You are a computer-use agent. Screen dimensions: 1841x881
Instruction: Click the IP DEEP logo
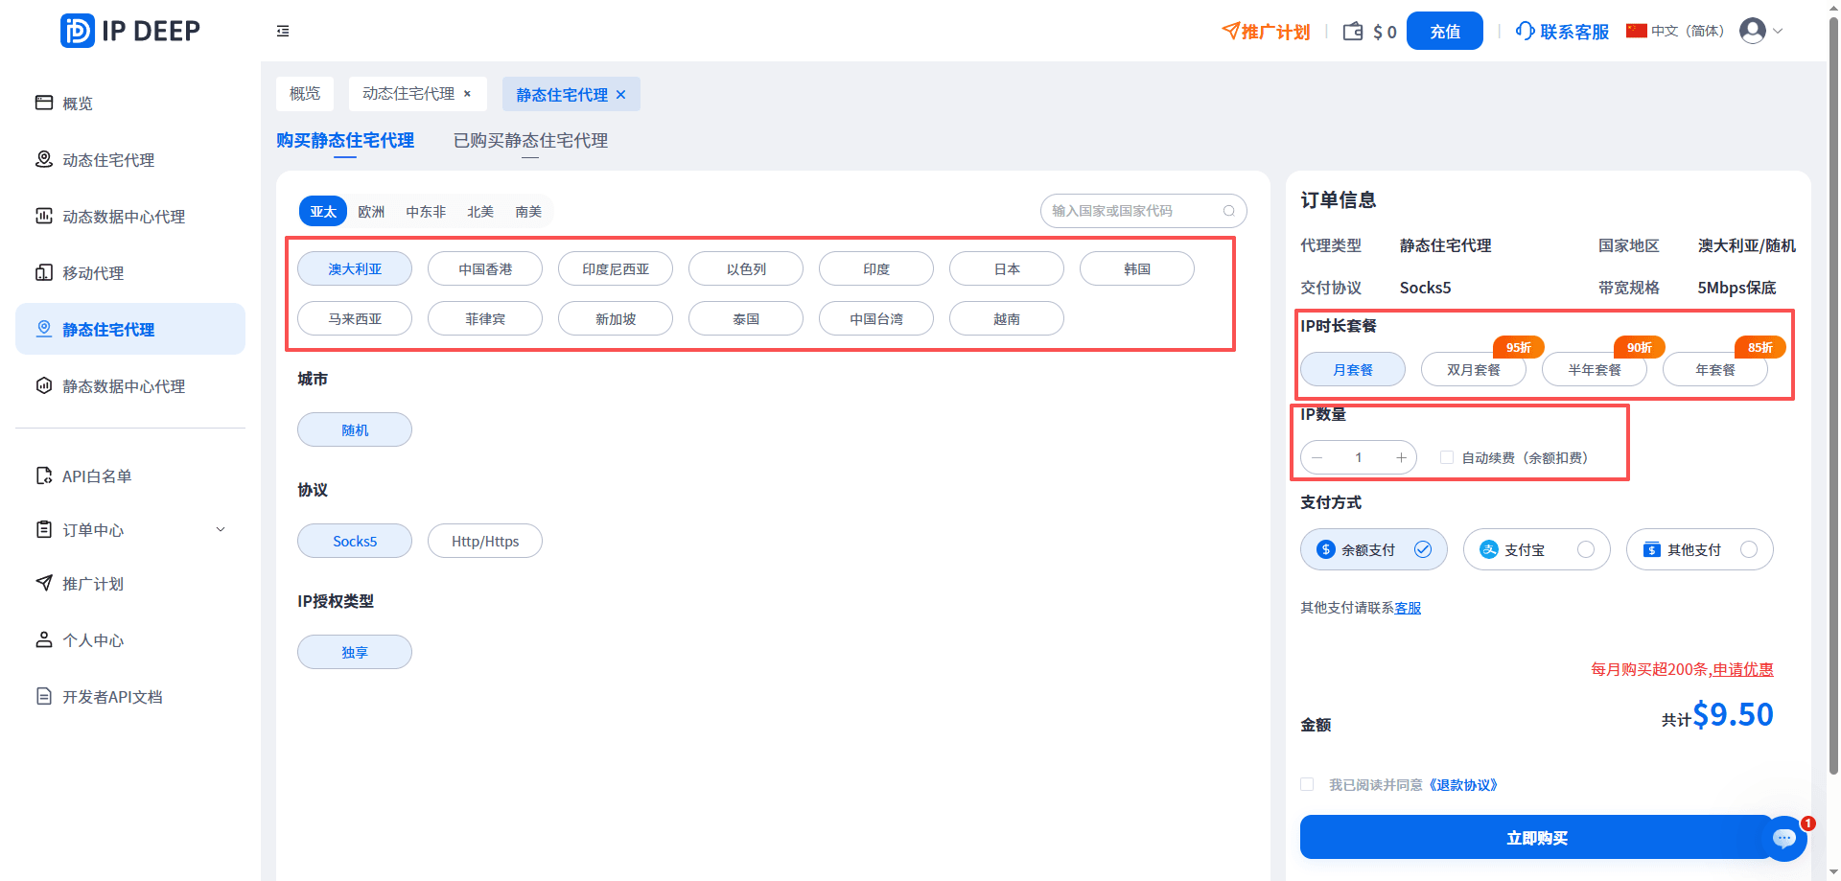pyautogui.click(x=130, y=31)
